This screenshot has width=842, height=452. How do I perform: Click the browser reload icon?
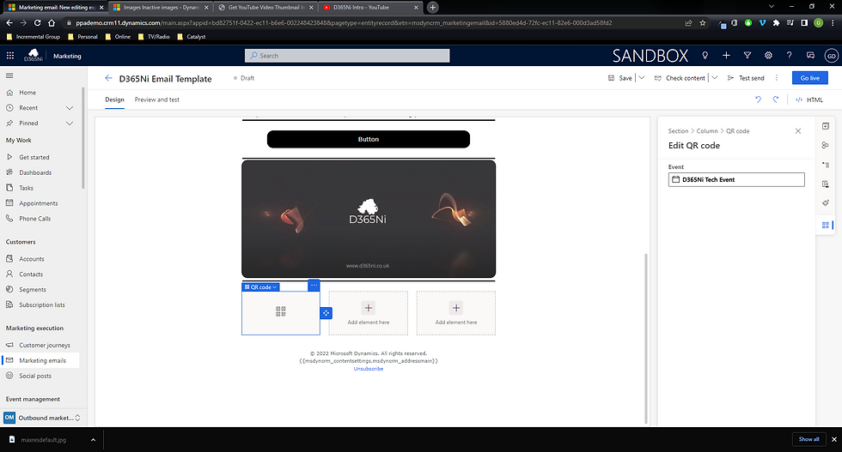point(38,23)
